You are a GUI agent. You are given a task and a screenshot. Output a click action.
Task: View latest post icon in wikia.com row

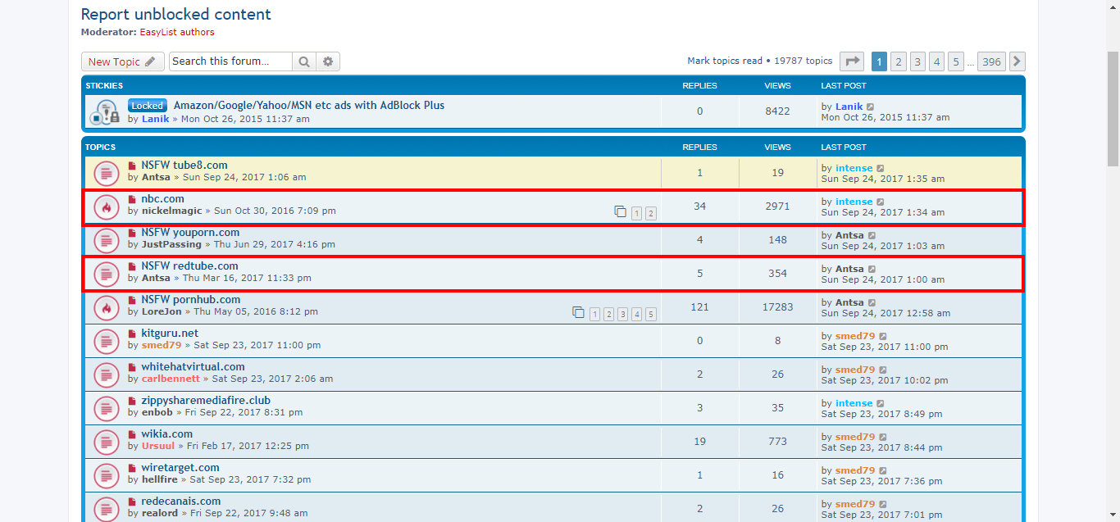click(883, 438)
